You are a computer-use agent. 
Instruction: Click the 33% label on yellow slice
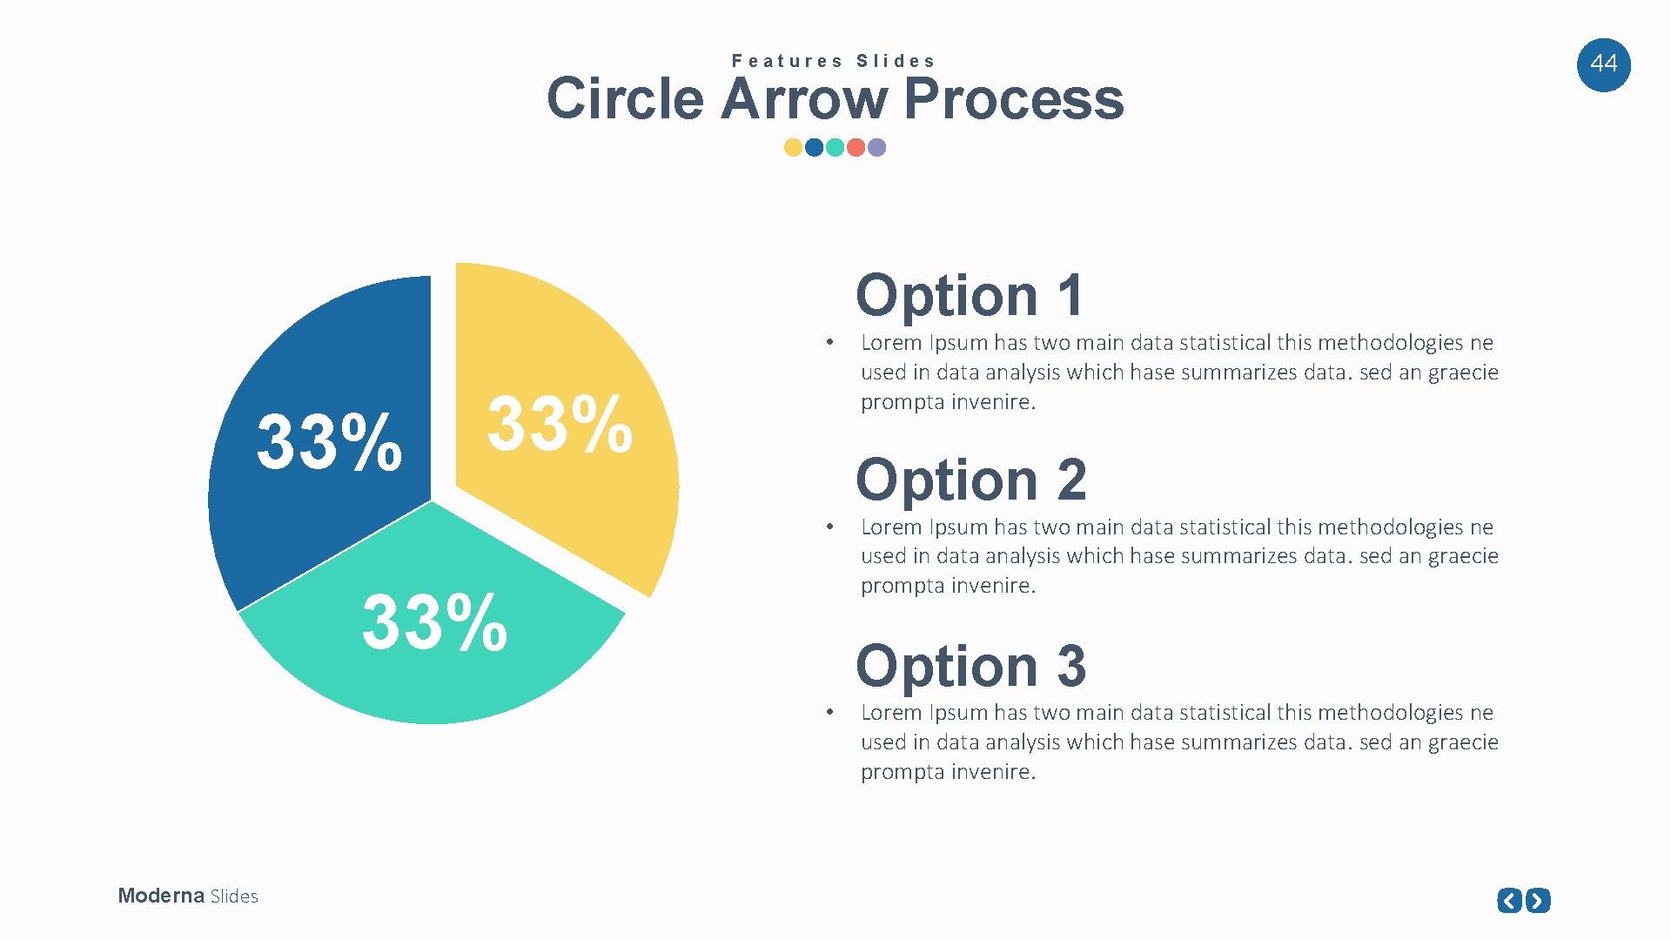point(560,424)
